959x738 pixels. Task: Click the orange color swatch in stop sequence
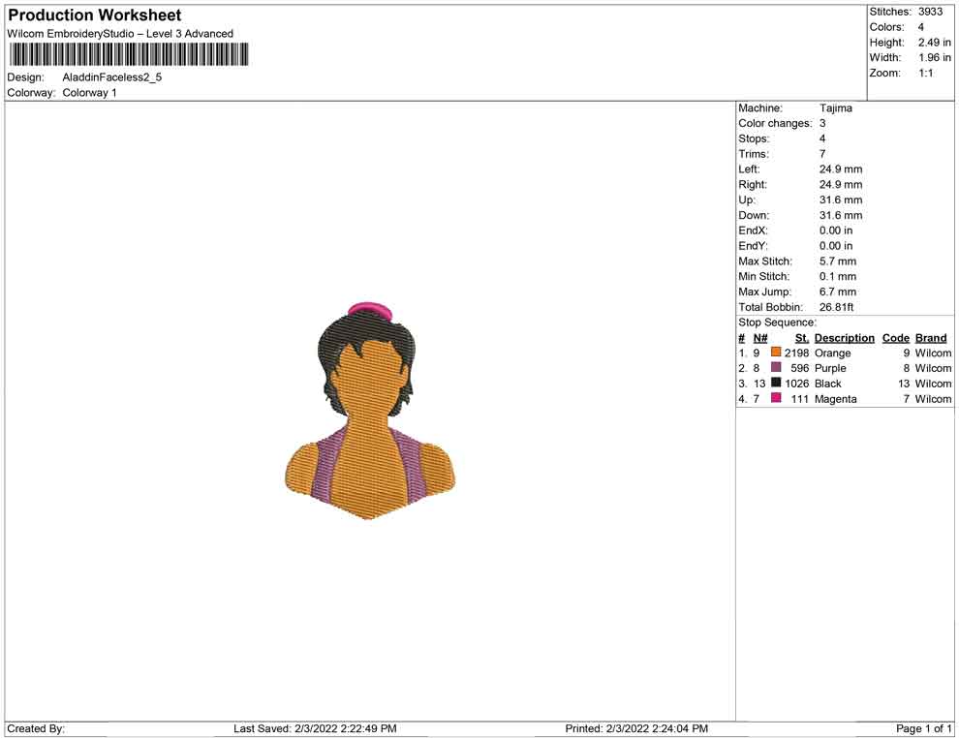pos(776,353)
